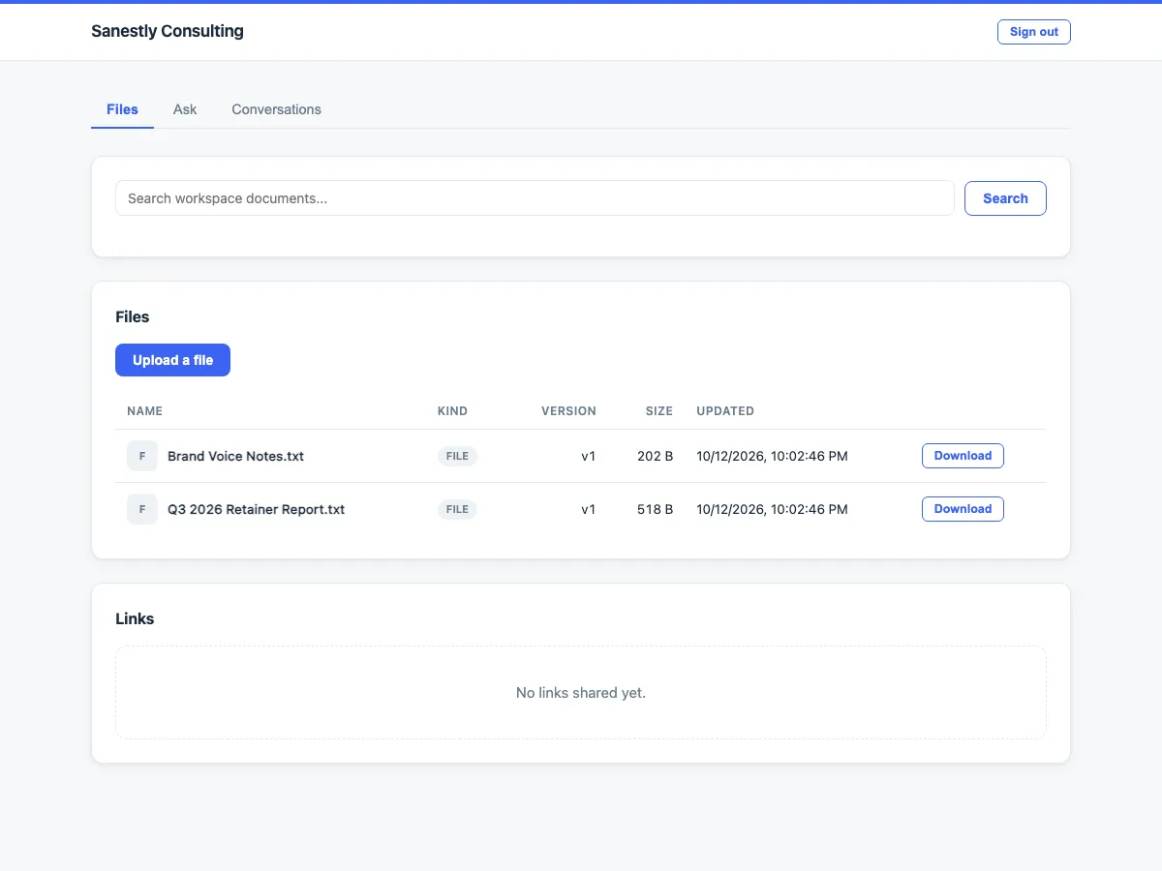Switch to the Files tab
Viewport: 1162px width, 871px height.
pyautogui.click(x=122, y=109)
